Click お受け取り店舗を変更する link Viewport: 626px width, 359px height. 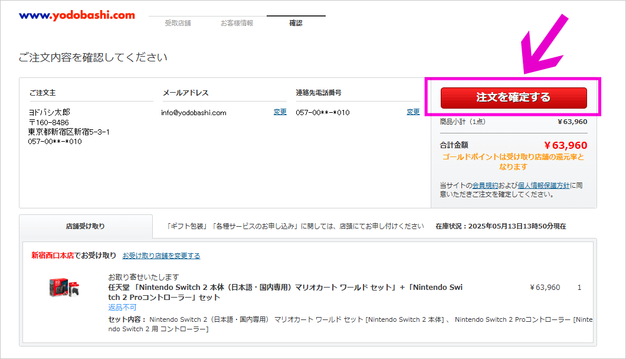[x=161, y=256]
